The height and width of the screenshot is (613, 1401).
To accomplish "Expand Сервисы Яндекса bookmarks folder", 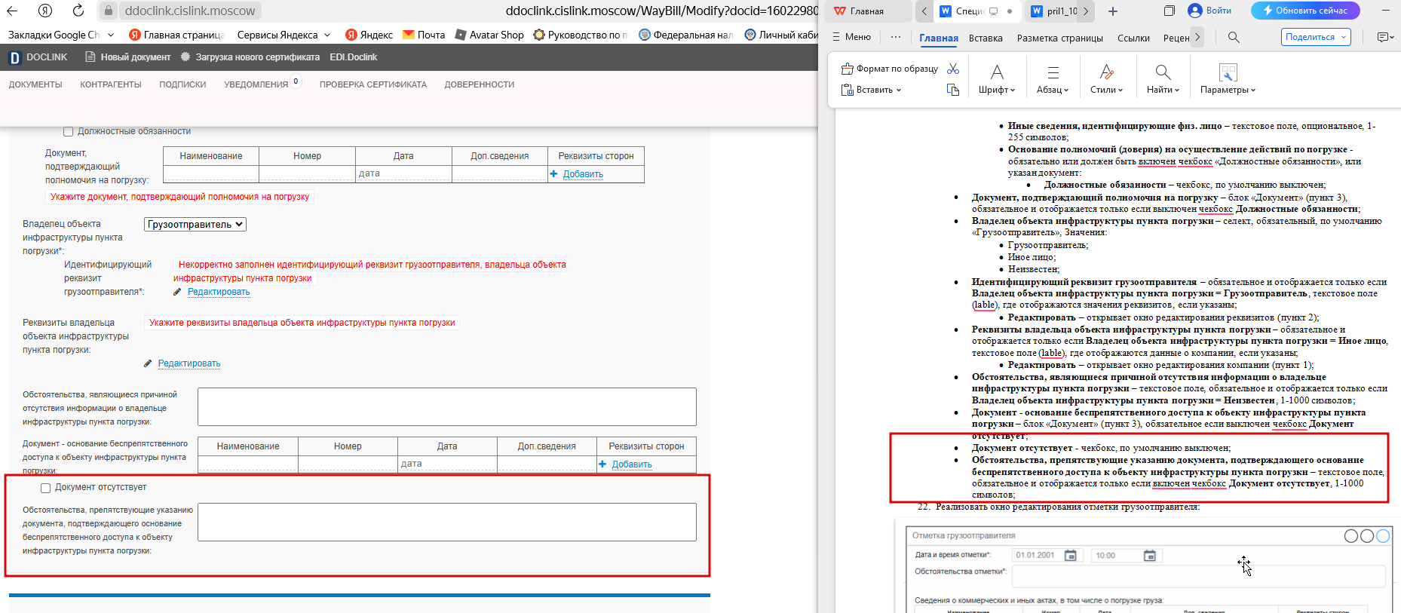I will pos(284,35).
